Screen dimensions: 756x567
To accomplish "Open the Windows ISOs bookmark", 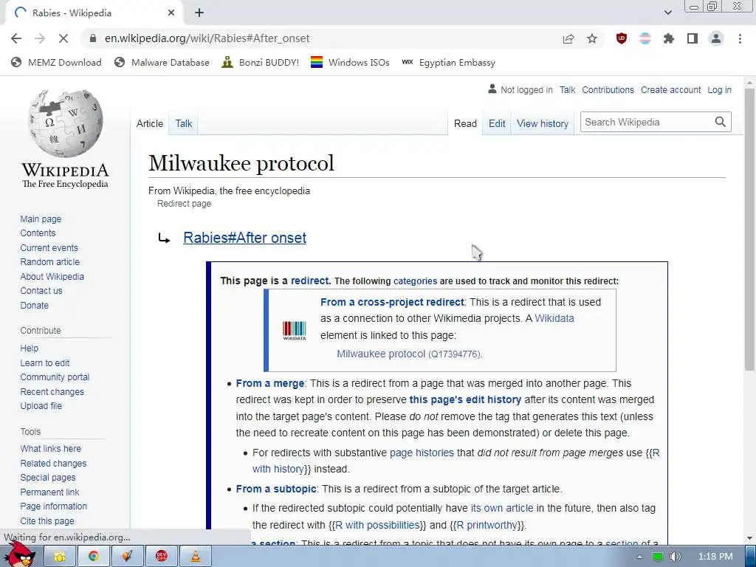I will 350,62.
